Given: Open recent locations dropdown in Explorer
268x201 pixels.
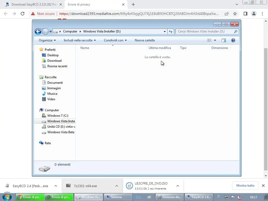Looking at the screenshot, I should (x=51, y=32).
